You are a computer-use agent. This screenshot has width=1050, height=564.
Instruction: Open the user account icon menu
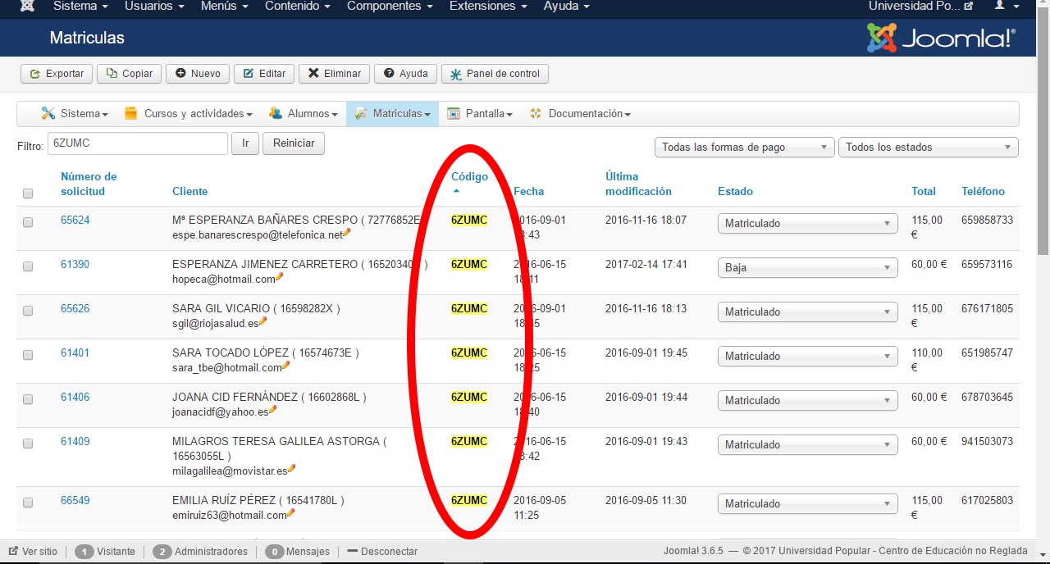1007,6
